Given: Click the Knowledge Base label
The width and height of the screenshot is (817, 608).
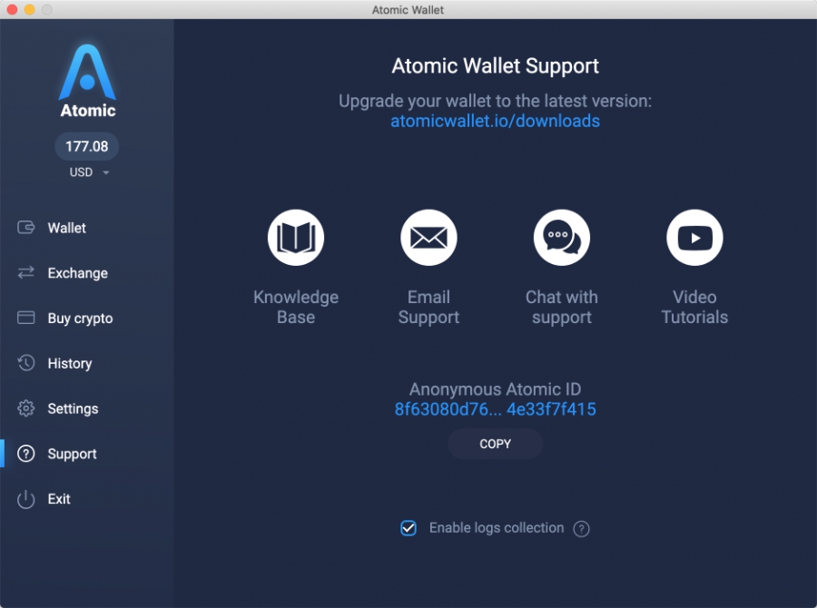Looking at the screenshot, I should 296,307.
